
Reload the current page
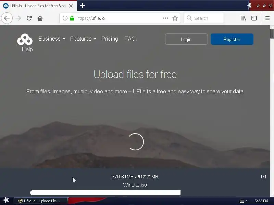pyautogui.click(x=29, y=18)
